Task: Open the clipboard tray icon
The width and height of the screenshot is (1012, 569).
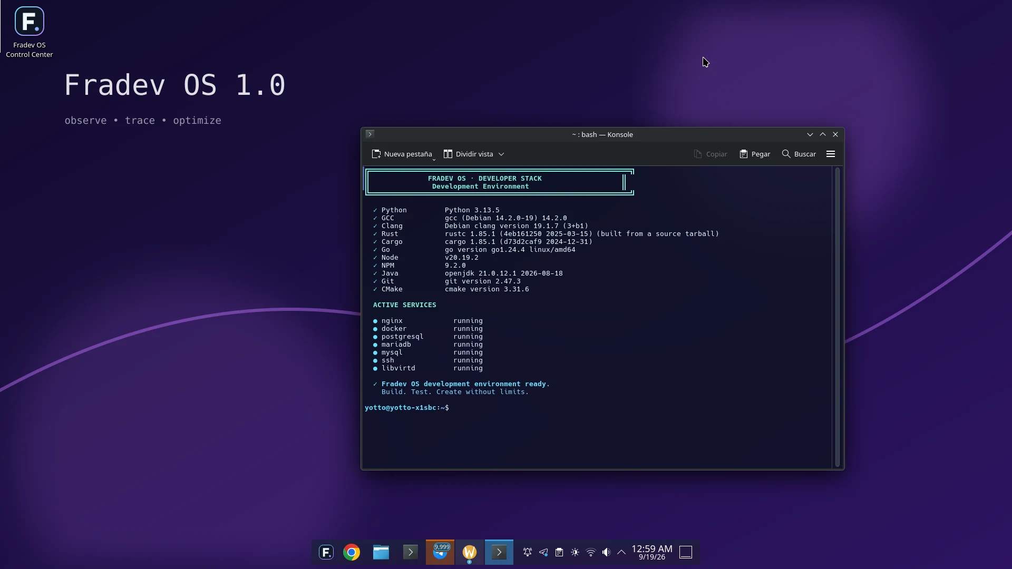Action: tap(559, 552)
